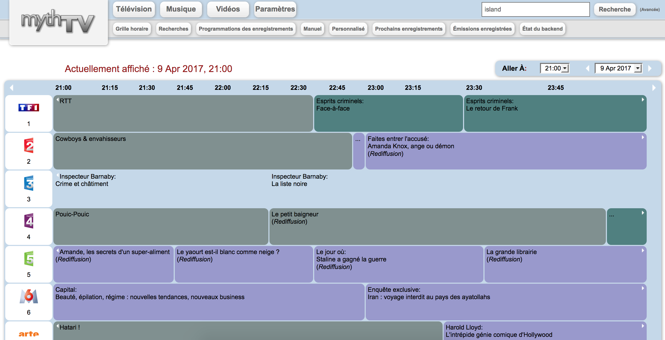665x340 pixels.
Task: Open the time 21:00 dropdown
Action: click(555, 68)
